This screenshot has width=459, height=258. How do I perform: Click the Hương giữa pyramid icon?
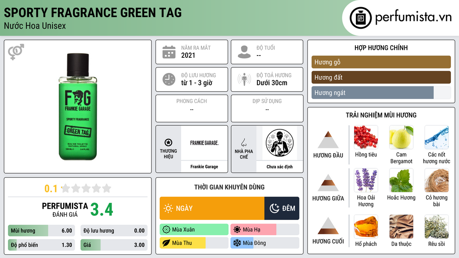(328, 183)
